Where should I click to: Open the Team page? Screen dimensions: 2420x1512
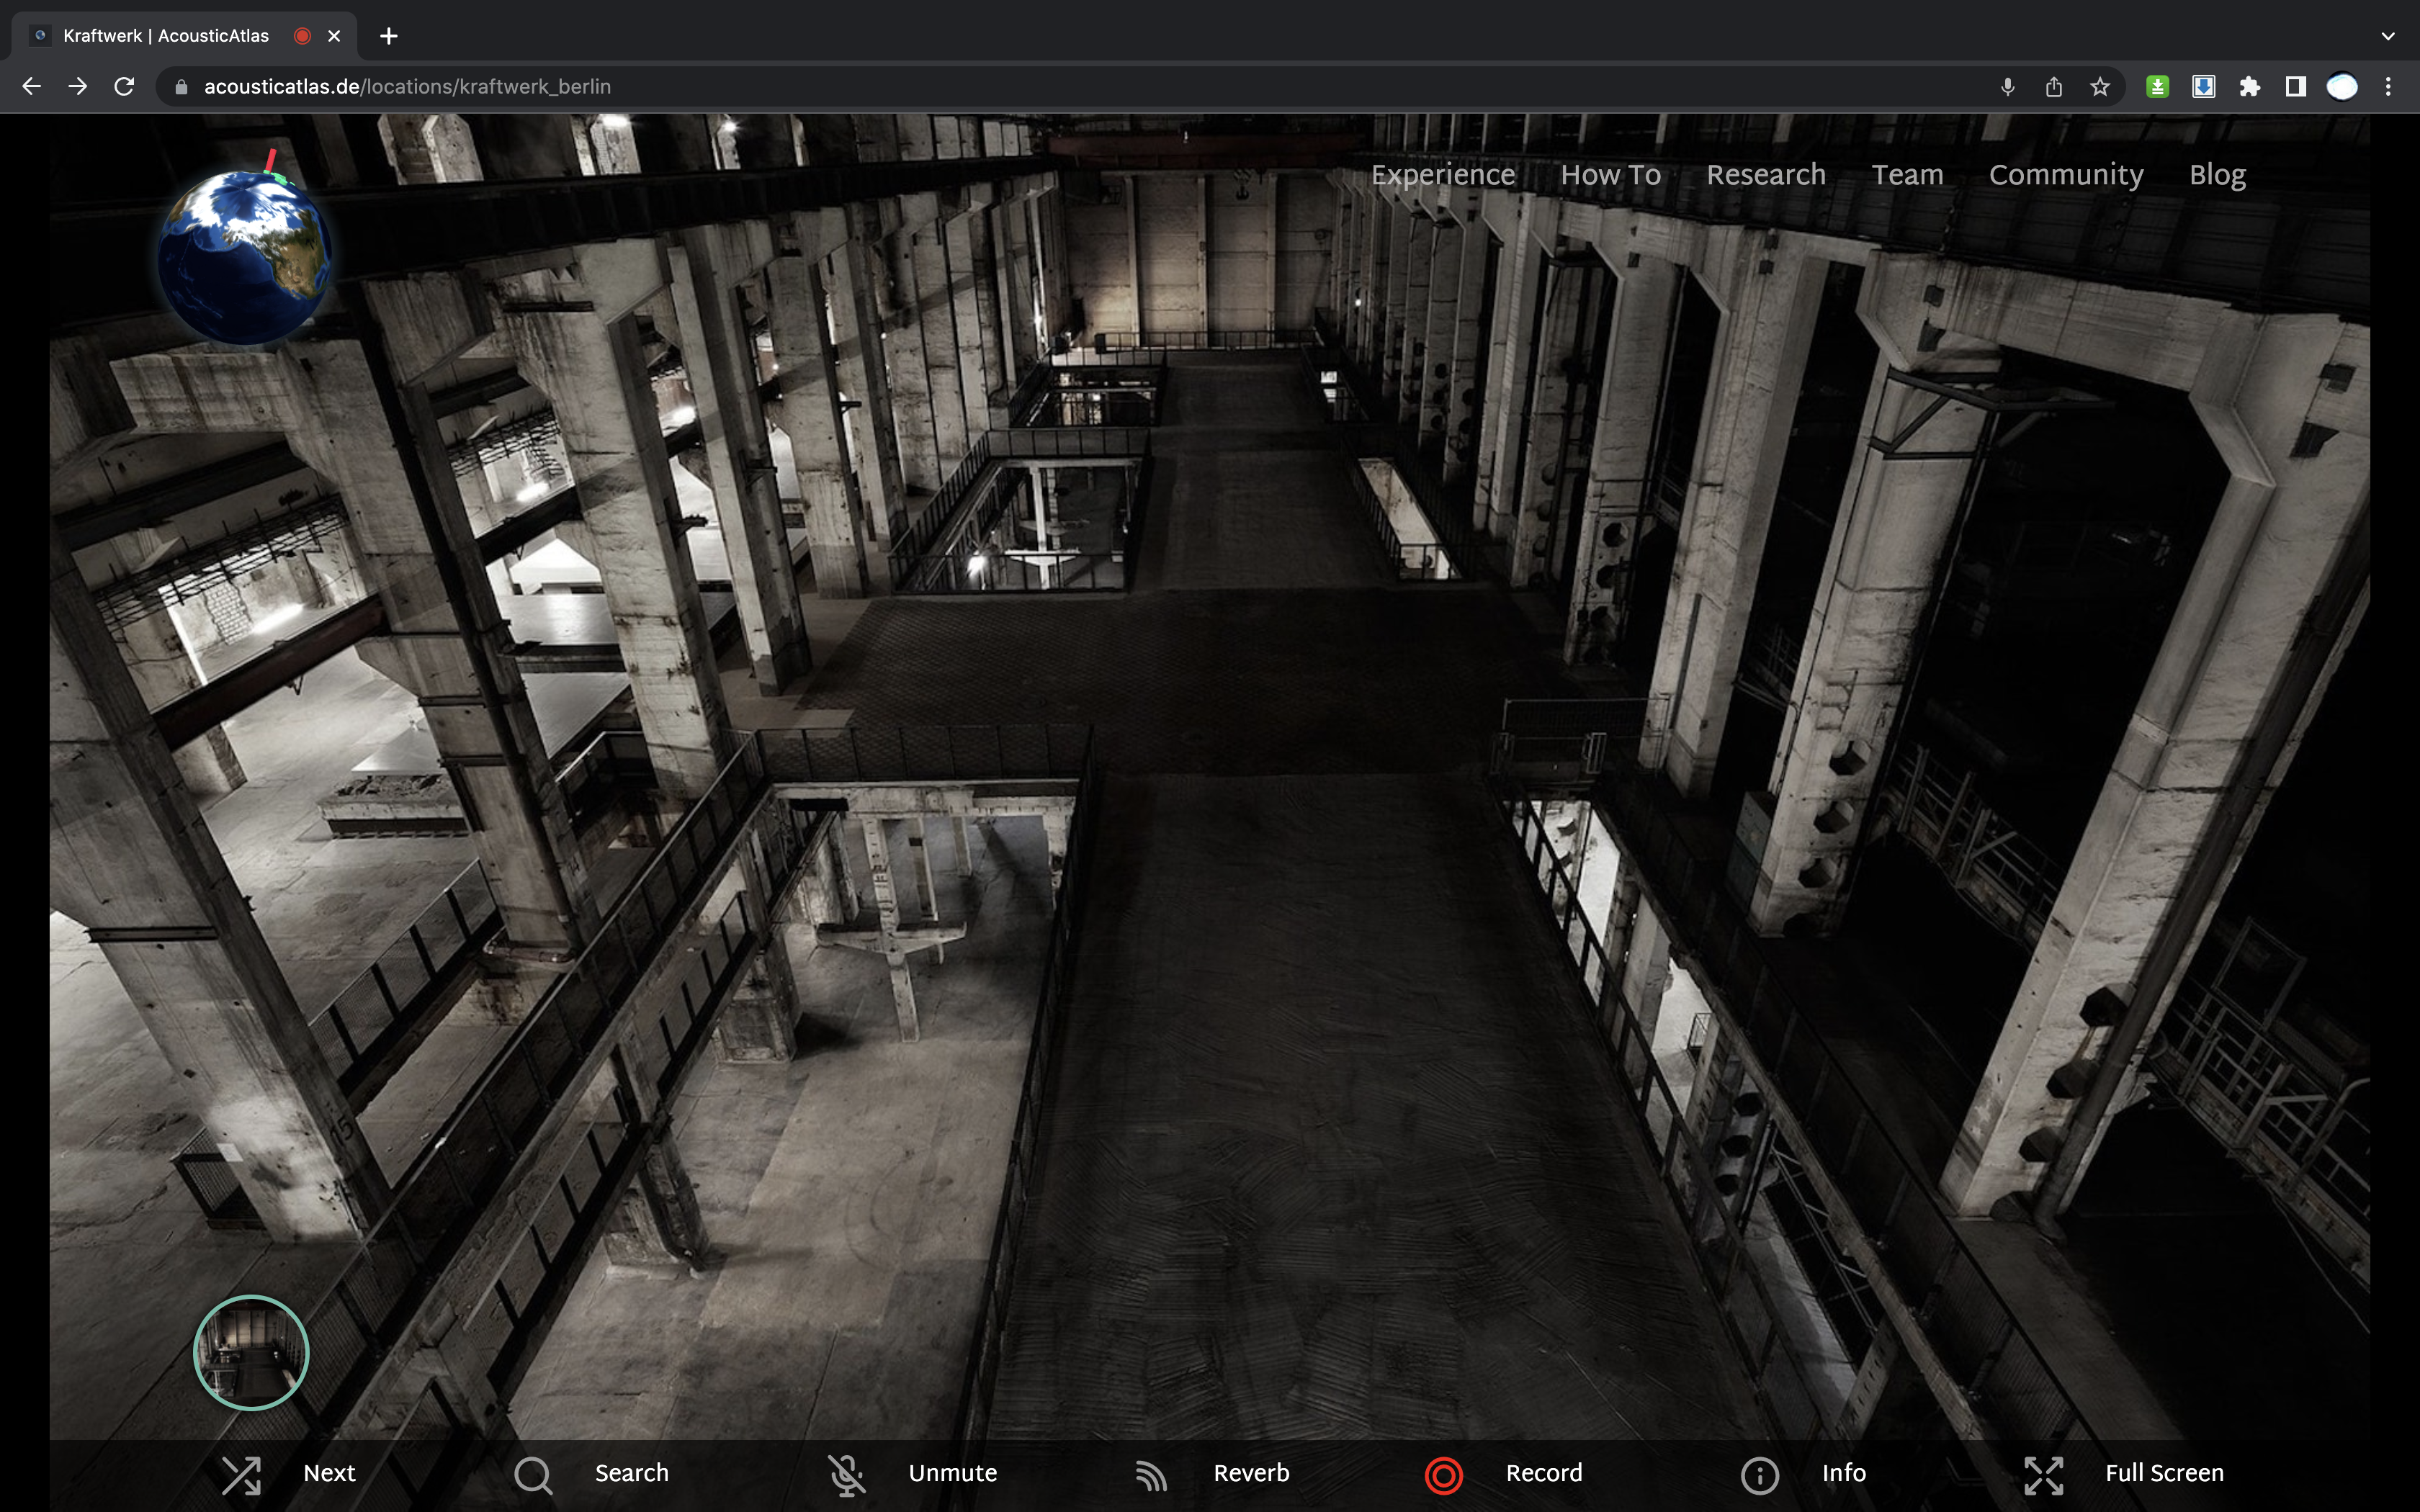pyautogui.click(x=1907, y=175)
